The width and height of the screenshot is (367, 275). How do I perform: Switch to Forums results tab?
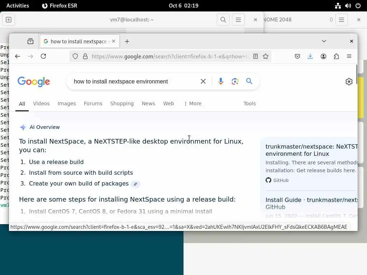point(93,103)
